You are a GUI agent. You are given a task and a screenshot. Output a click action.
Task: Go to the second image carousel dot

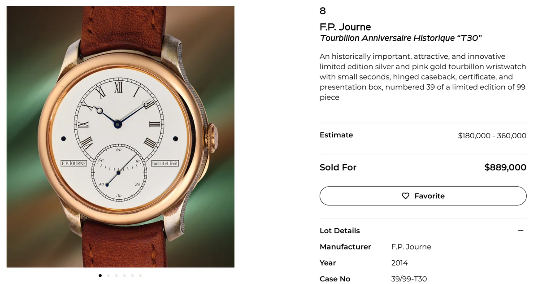click(x=108, y=275)
